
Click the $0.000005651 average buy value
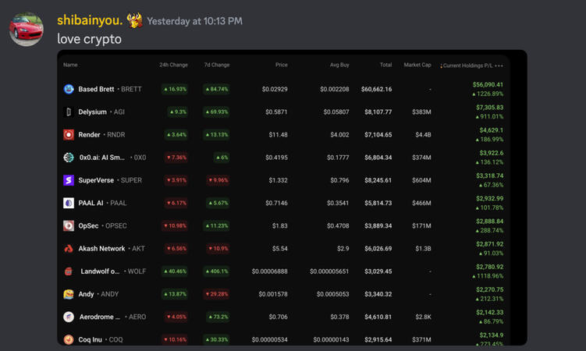329,271
